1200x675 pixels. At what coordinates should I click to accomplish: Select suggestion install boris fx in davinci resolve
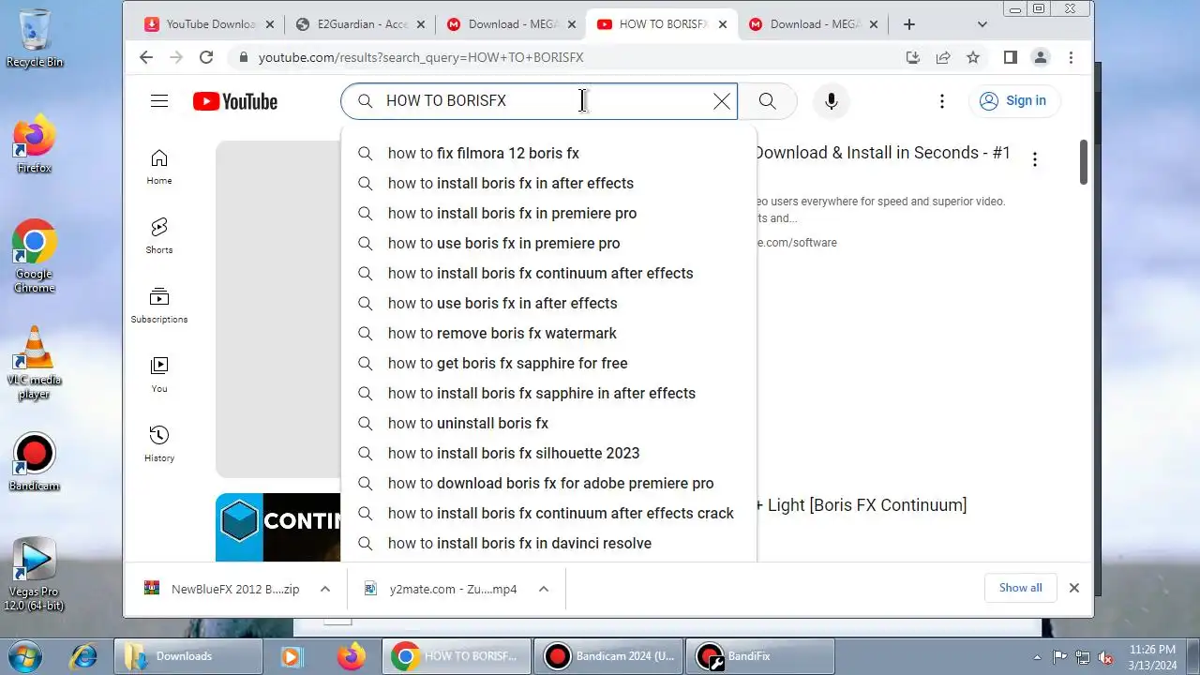click(548, 543)
